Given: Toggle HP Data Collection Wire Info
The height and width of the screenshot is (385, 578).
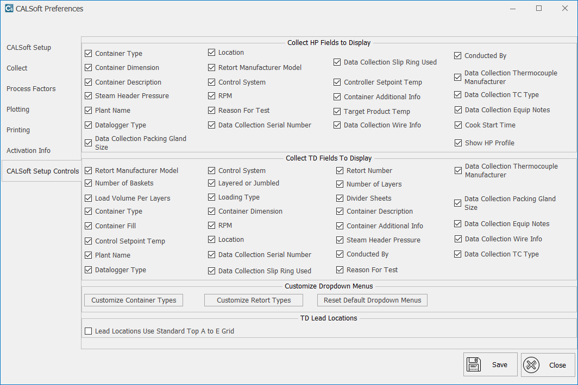Looking at the screenshot, I should (337, 125).
